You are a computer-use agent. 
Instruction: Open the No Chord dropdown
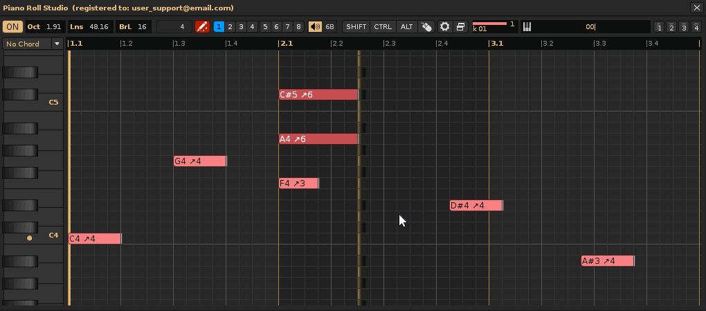(x=26, y=44)
